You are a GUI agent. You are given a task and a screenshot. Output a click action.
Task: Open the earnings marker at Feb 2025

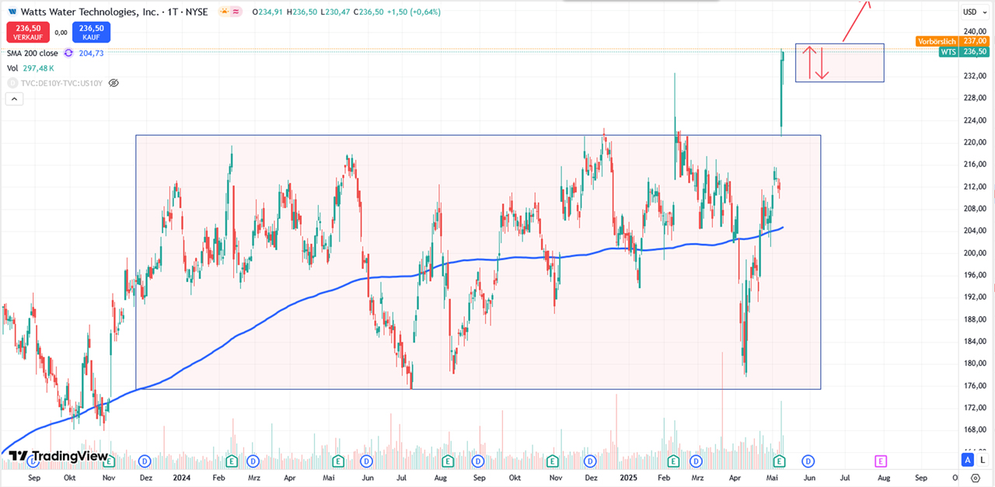coord(672,461)
